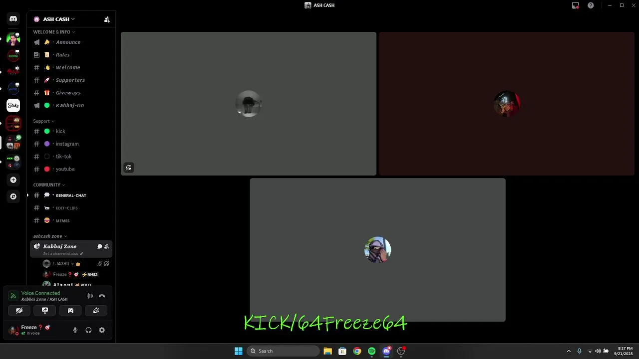Click system tray microphone icon
This screenshot has height=359, width=639.
[x=579, y=351]
